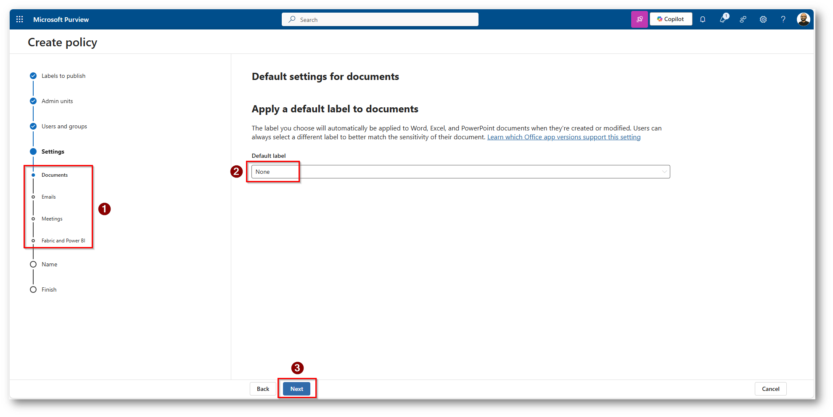Screen dimensions: 833x417
Task: Click the Admin units completed checkmark
Action: click(33, 101)
